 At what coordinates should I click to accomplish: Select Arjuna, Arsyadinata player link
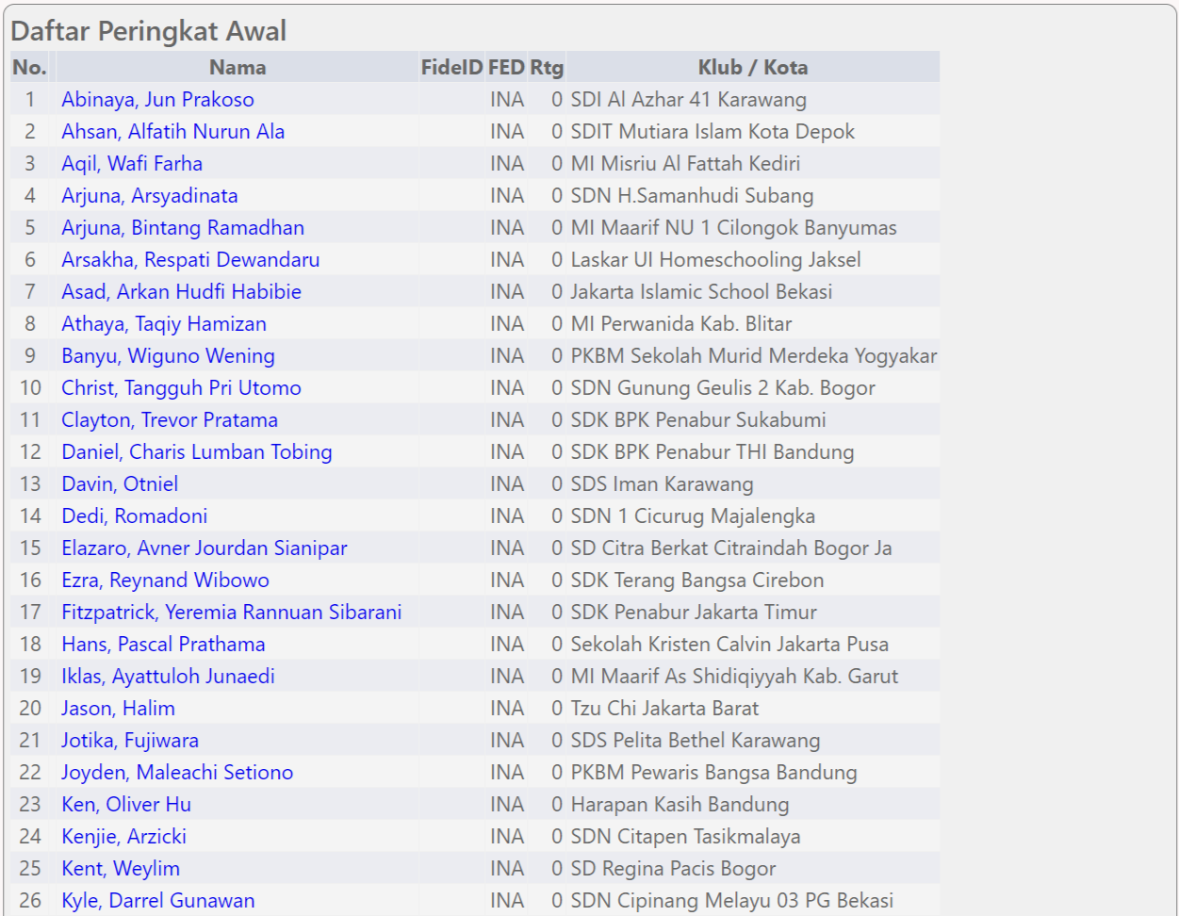tap(149, 196)
